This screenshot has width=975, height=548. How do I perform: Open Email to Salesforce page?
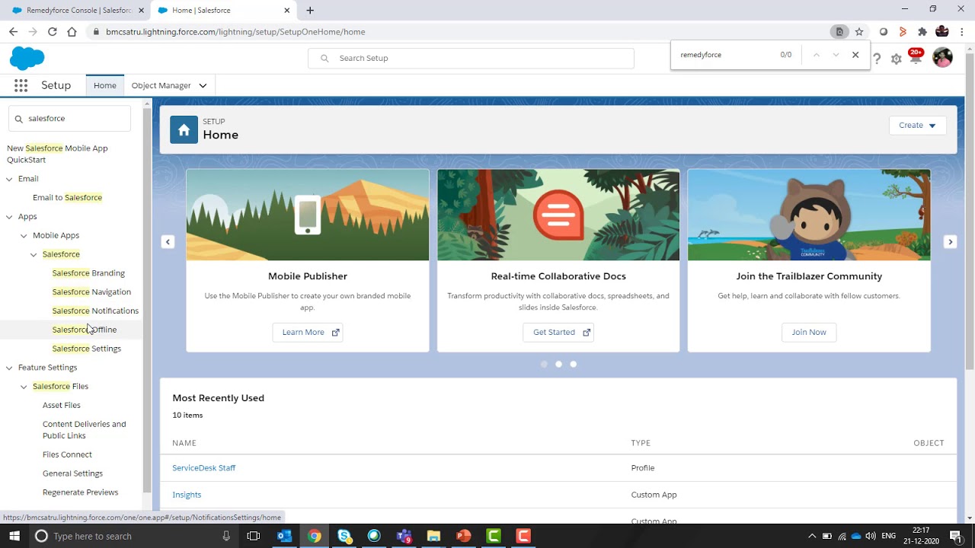(x=67, y=197)
